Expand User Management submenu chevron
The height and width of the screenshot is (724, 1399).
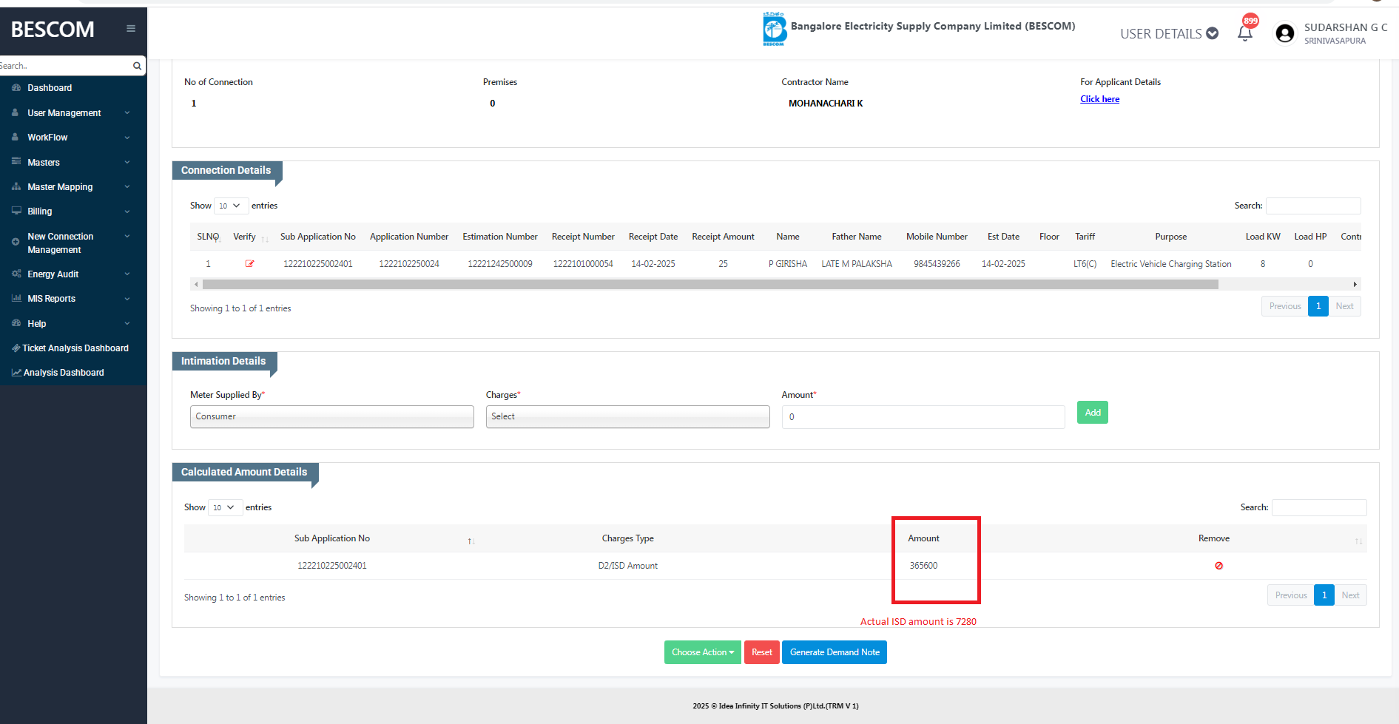coord(127,112)
